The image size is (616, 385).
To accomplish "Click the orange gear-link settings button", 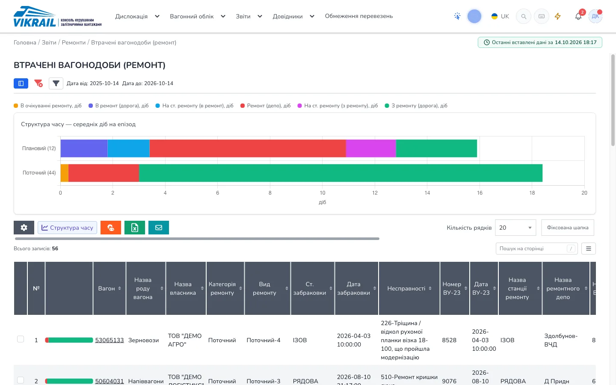I will pos(111,228).
